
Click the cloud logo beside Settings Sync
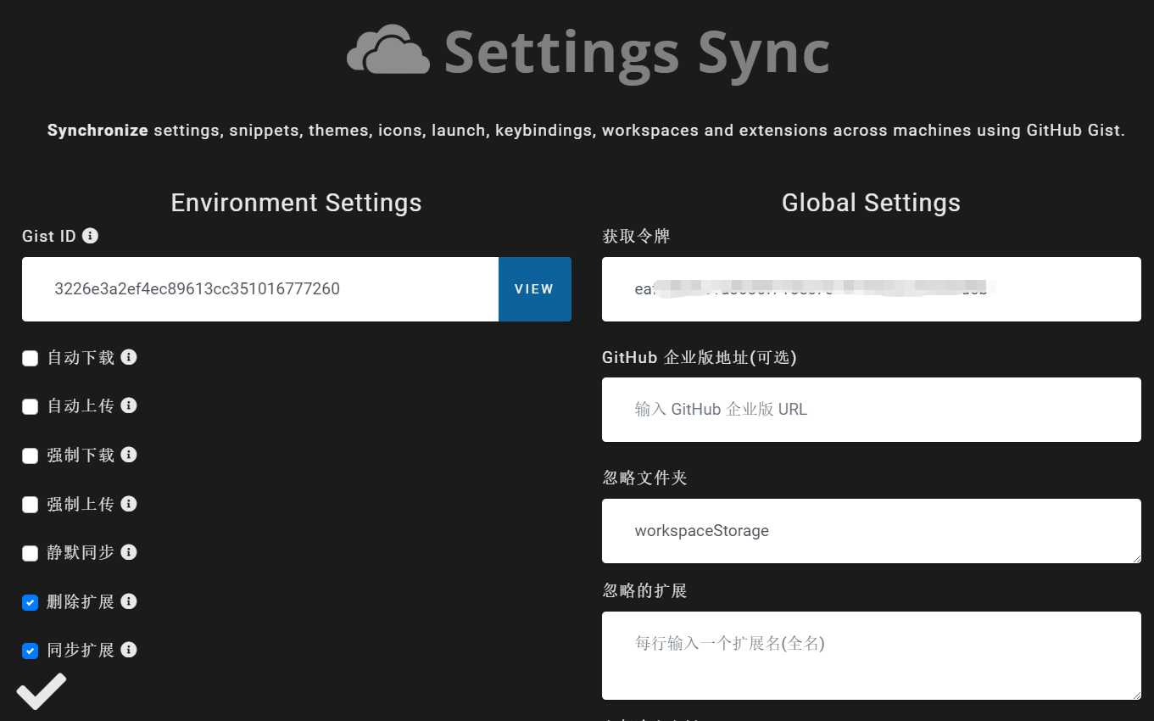388,50
